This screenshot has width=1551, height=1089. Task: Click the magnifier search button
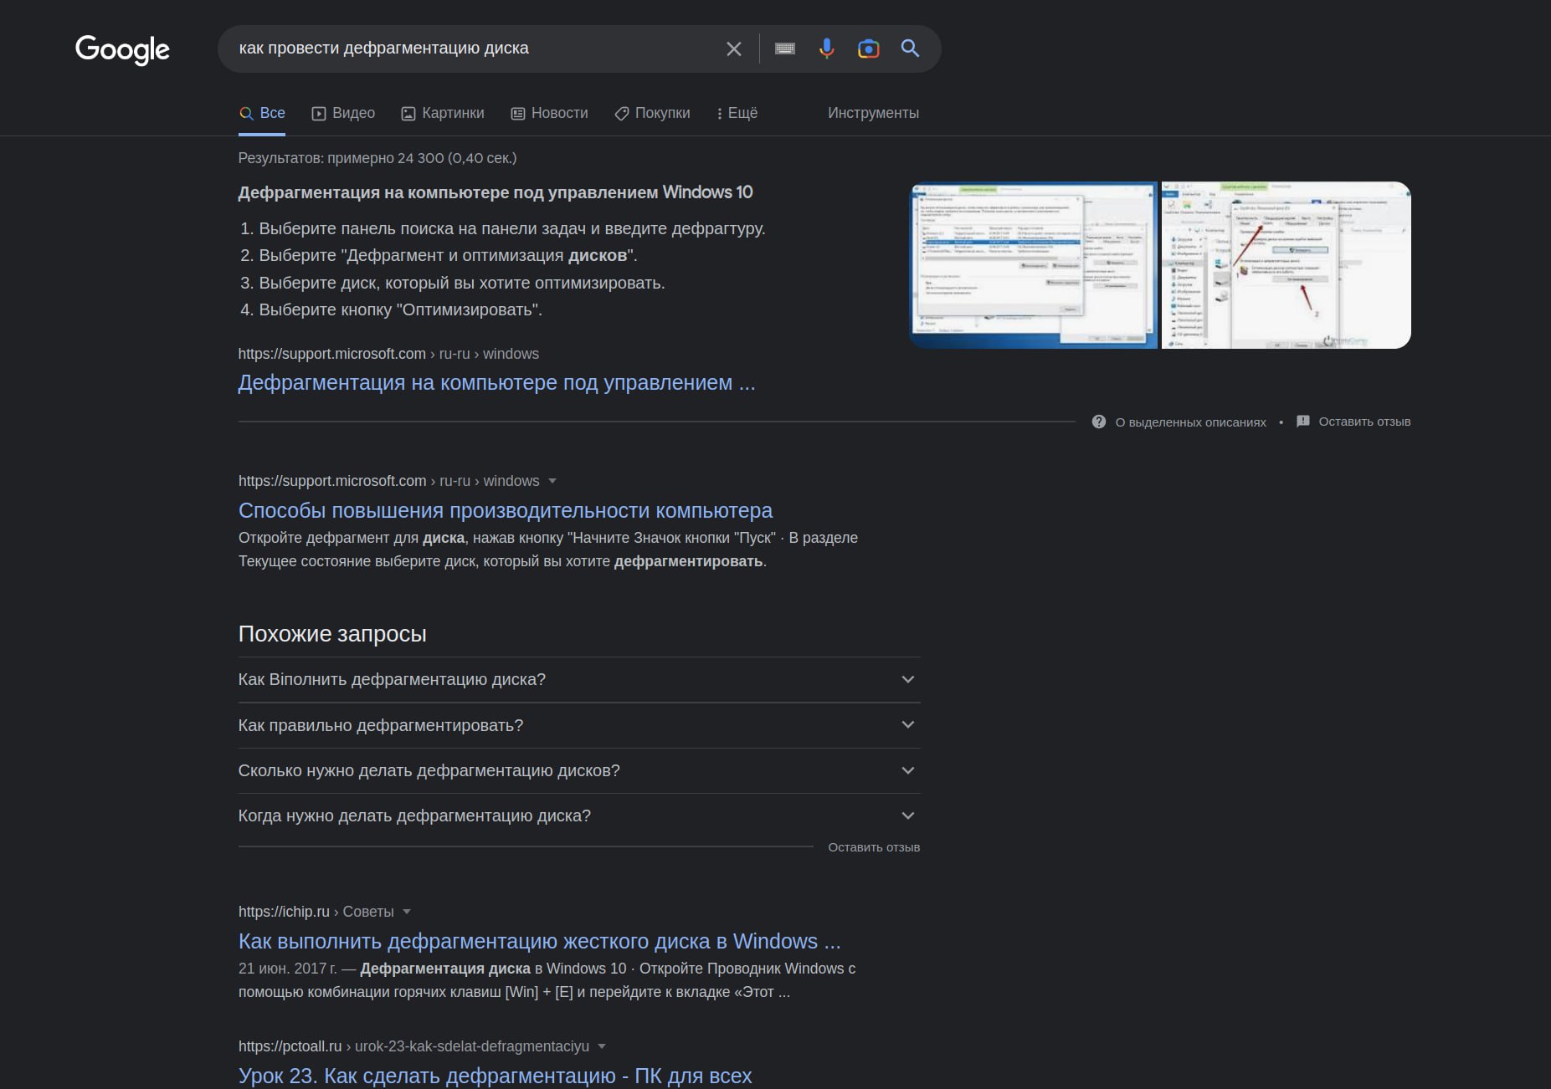coord(910,49)
